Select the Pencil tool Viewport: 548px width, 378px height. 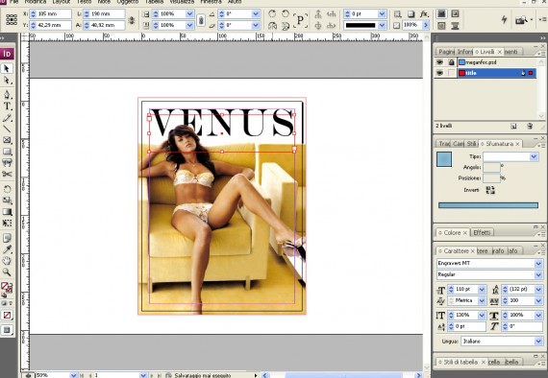click(7, 117)
